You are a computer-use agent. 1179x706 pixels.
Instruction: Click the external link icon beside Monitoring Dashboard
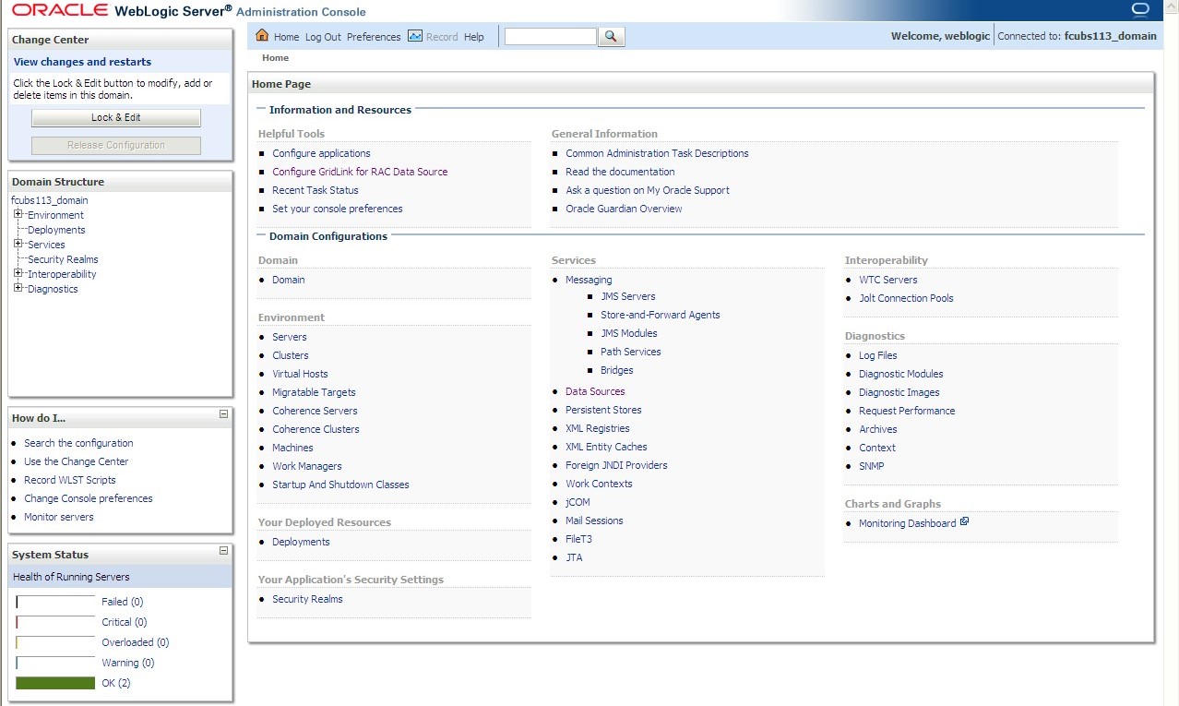964,521
